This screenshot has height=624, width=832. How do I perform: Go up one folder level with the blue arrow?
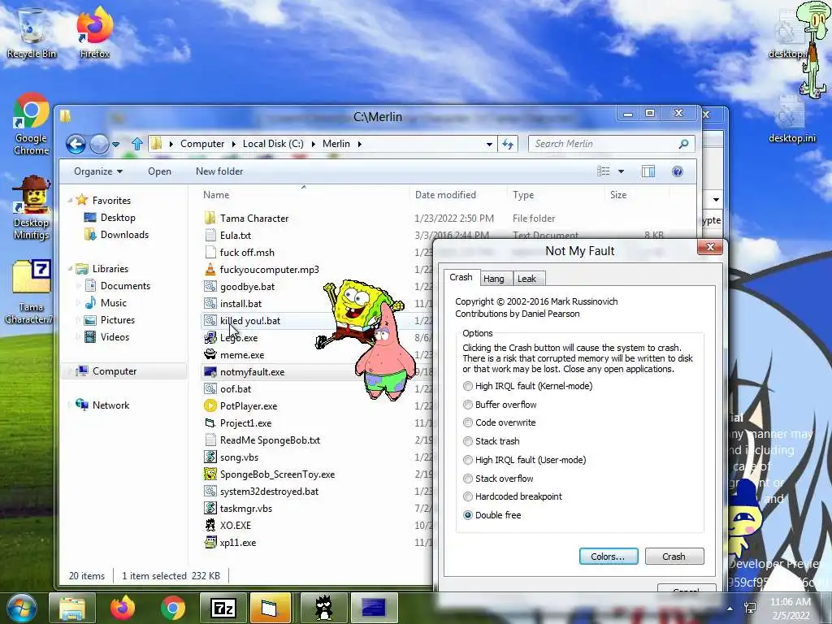(136, 144)
